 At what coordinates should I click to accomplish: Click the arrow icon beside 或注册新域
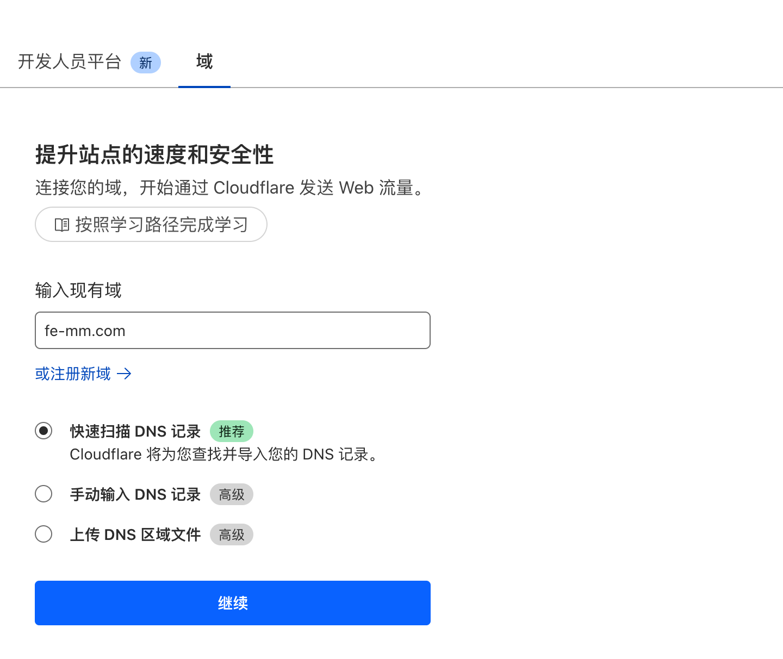(x=124, y=374)
